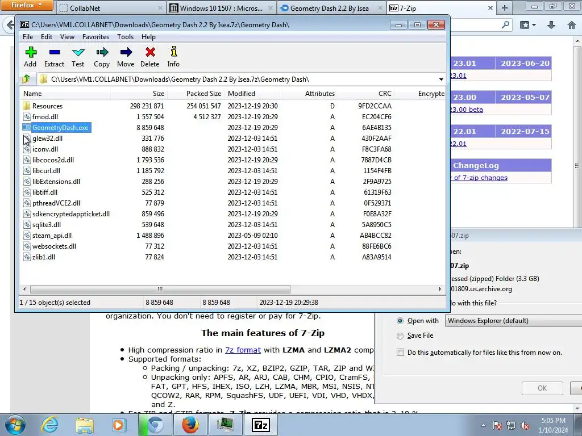Screen dimensions: 582x436
Task: Click the fmod.dll file icon
Action: (27, 116)
